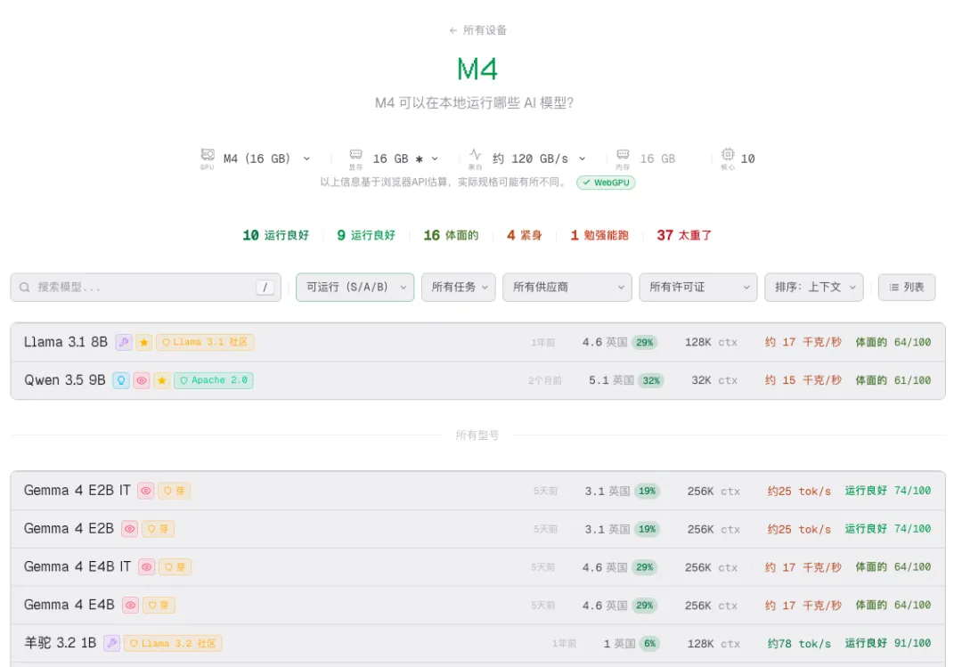This screenshot has width=962, height=667.
Task: Click the vision eye icon on Gemma 4 E4B
Action: [x=130, y=605]
